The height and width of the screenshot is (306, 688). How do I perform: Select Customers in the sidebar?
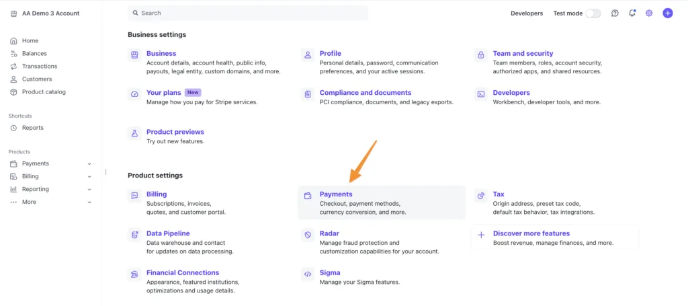tap(37, 79)
